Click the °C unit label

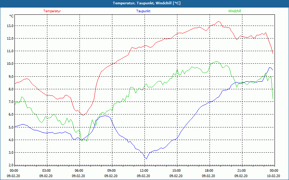coord(11,16)
